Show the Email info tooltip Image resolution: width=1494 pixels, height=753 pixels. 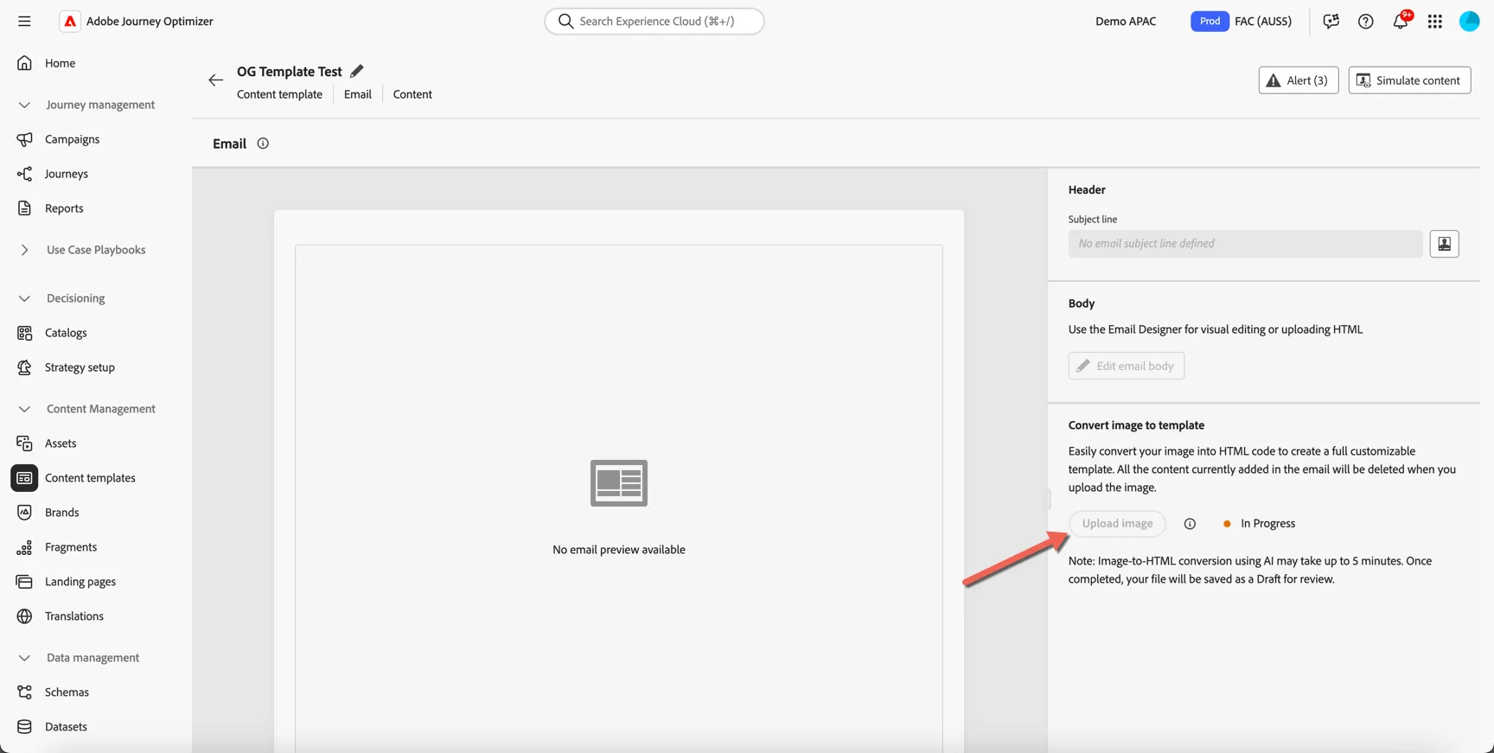pyautogui.click(x=263, y=144)
